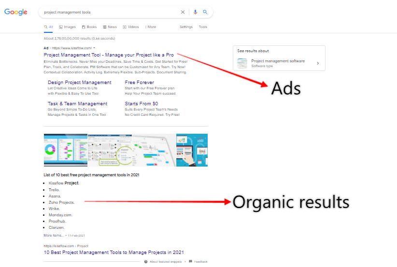Screen dimensions: 397x267
Task: Open the More search categories menu
Action: coord(151,27)
